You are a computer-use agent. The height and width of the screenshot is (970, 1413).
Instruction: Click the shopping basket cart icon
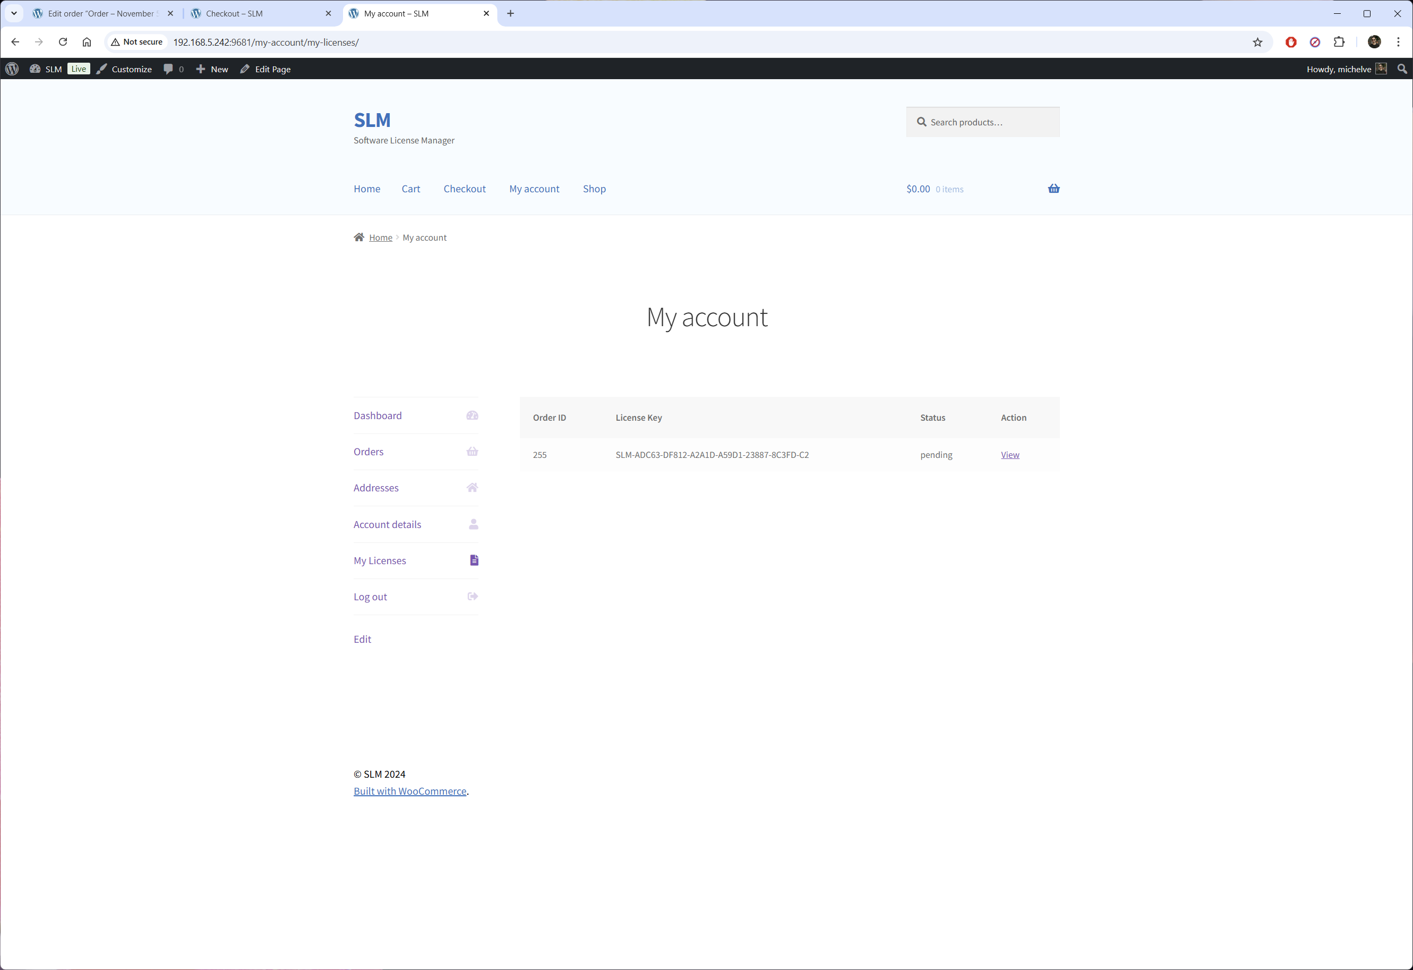click(x=1053, y=189)
